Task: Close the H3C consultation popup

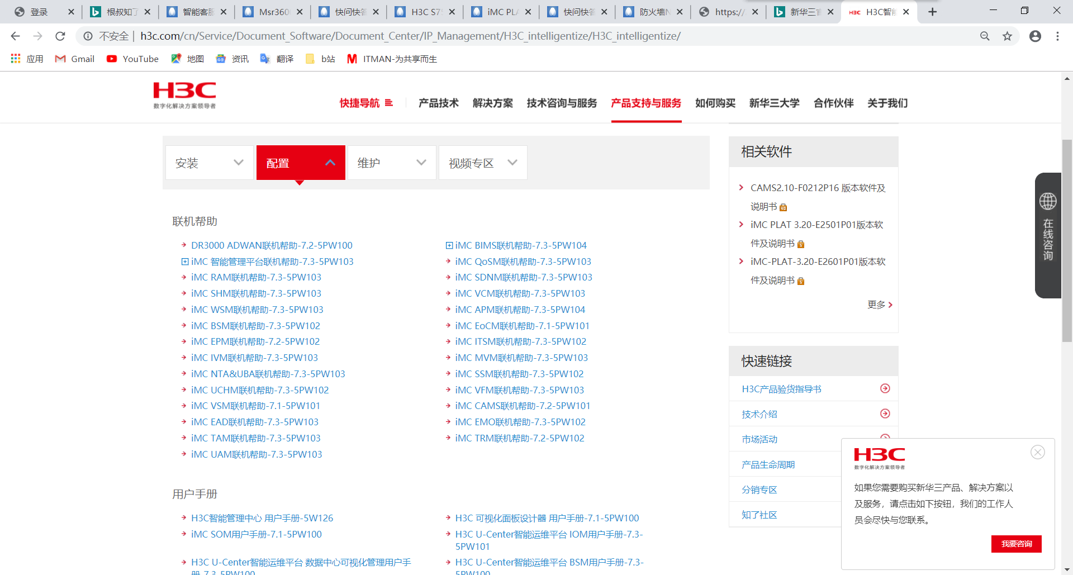Action: 1038,452
